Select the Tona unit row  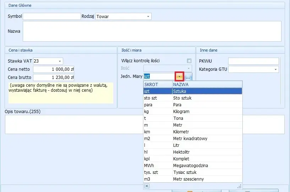click(193, 118)
